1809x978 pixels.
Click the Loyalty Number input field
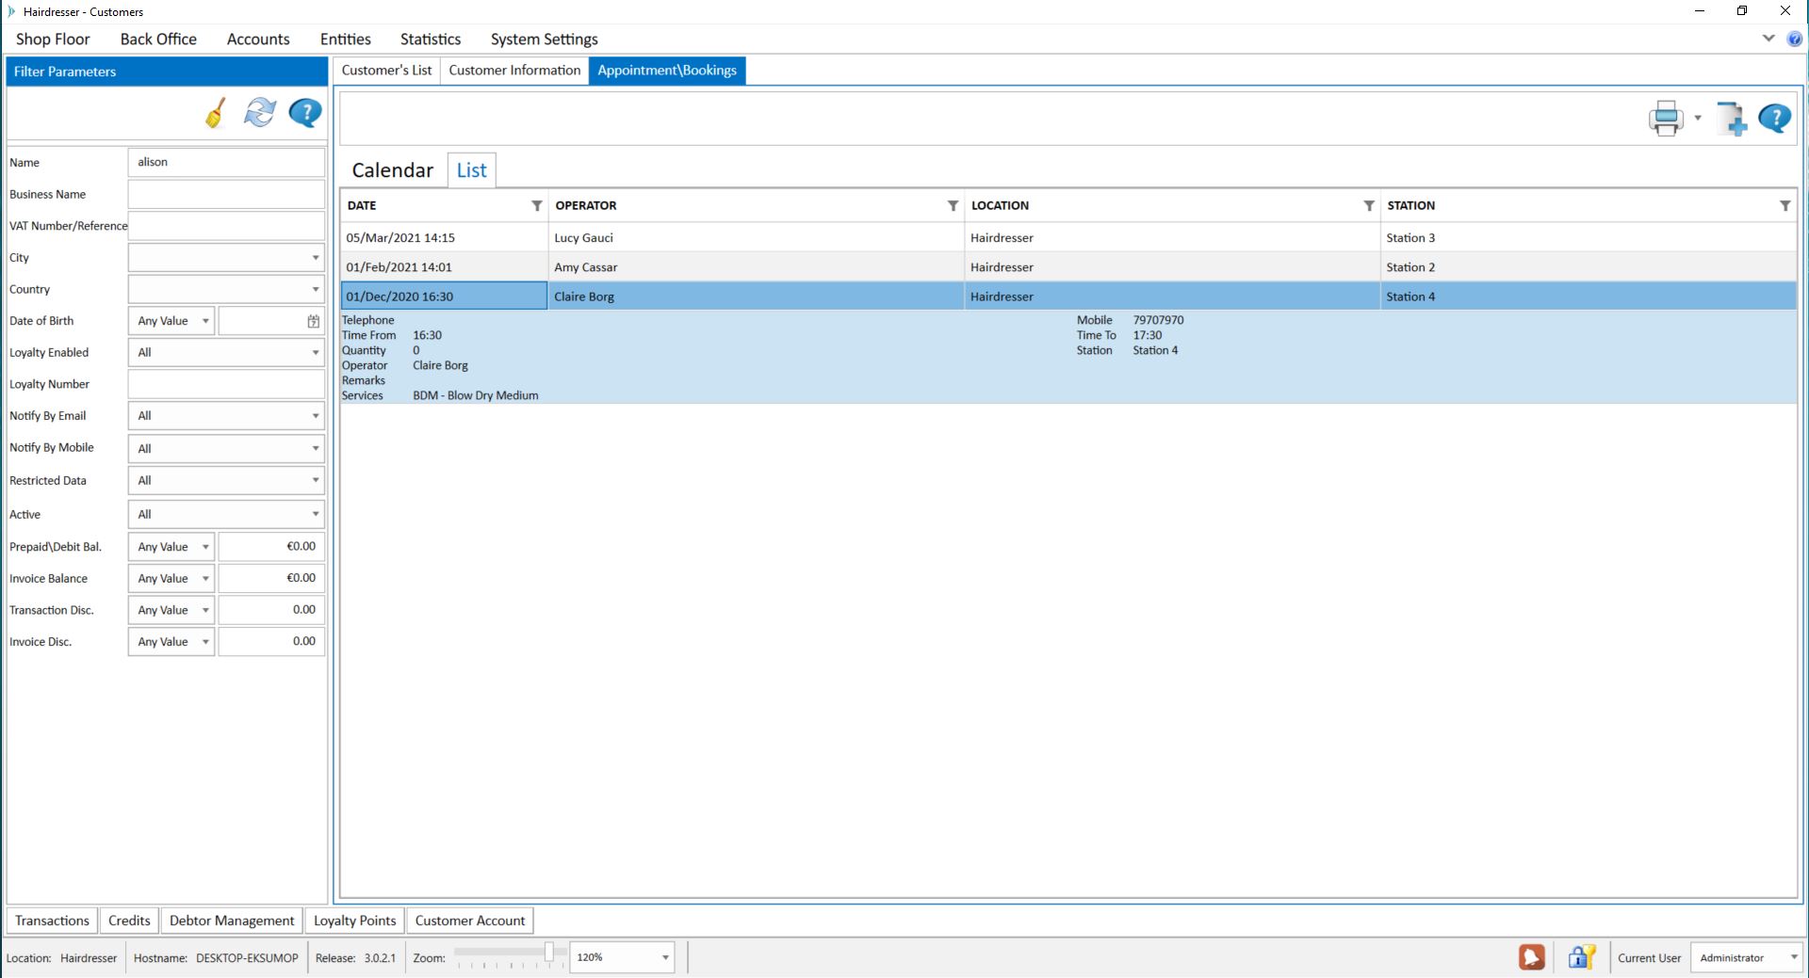click(x=226, y=384)
